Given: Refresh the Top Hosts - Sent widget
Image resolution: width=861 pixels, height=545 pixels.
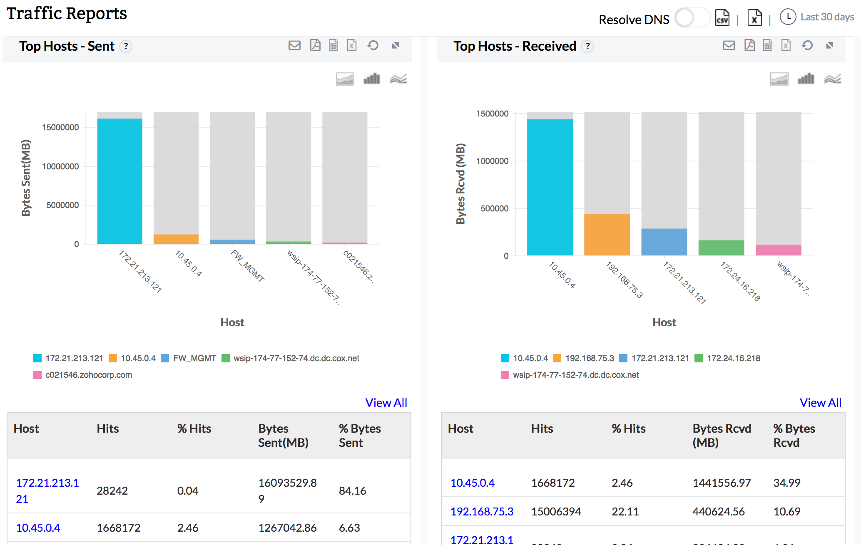Looking at the screenshot, I should tap(373, 45).
